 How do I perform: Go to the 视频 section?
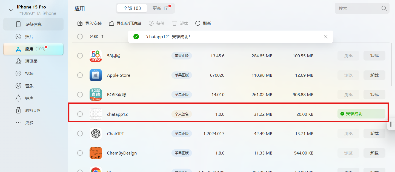tap(33, 73)
